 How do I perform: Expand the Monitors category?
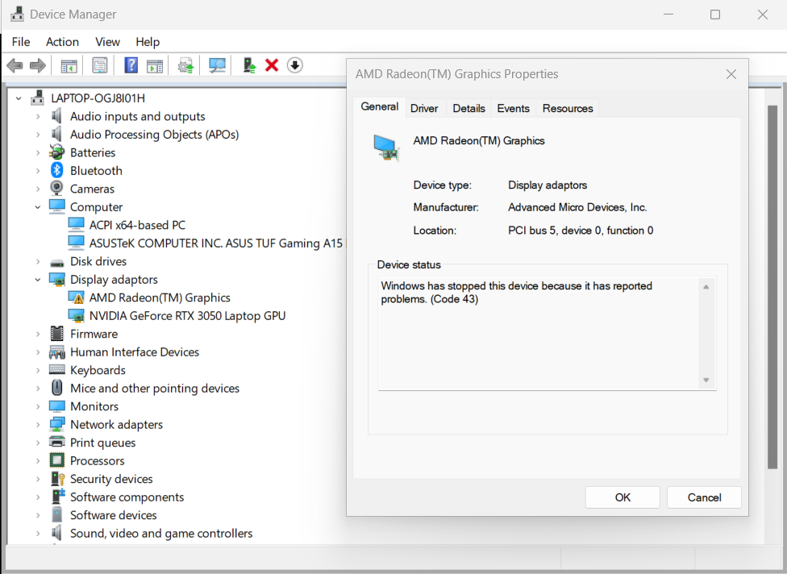pos(38,406)
